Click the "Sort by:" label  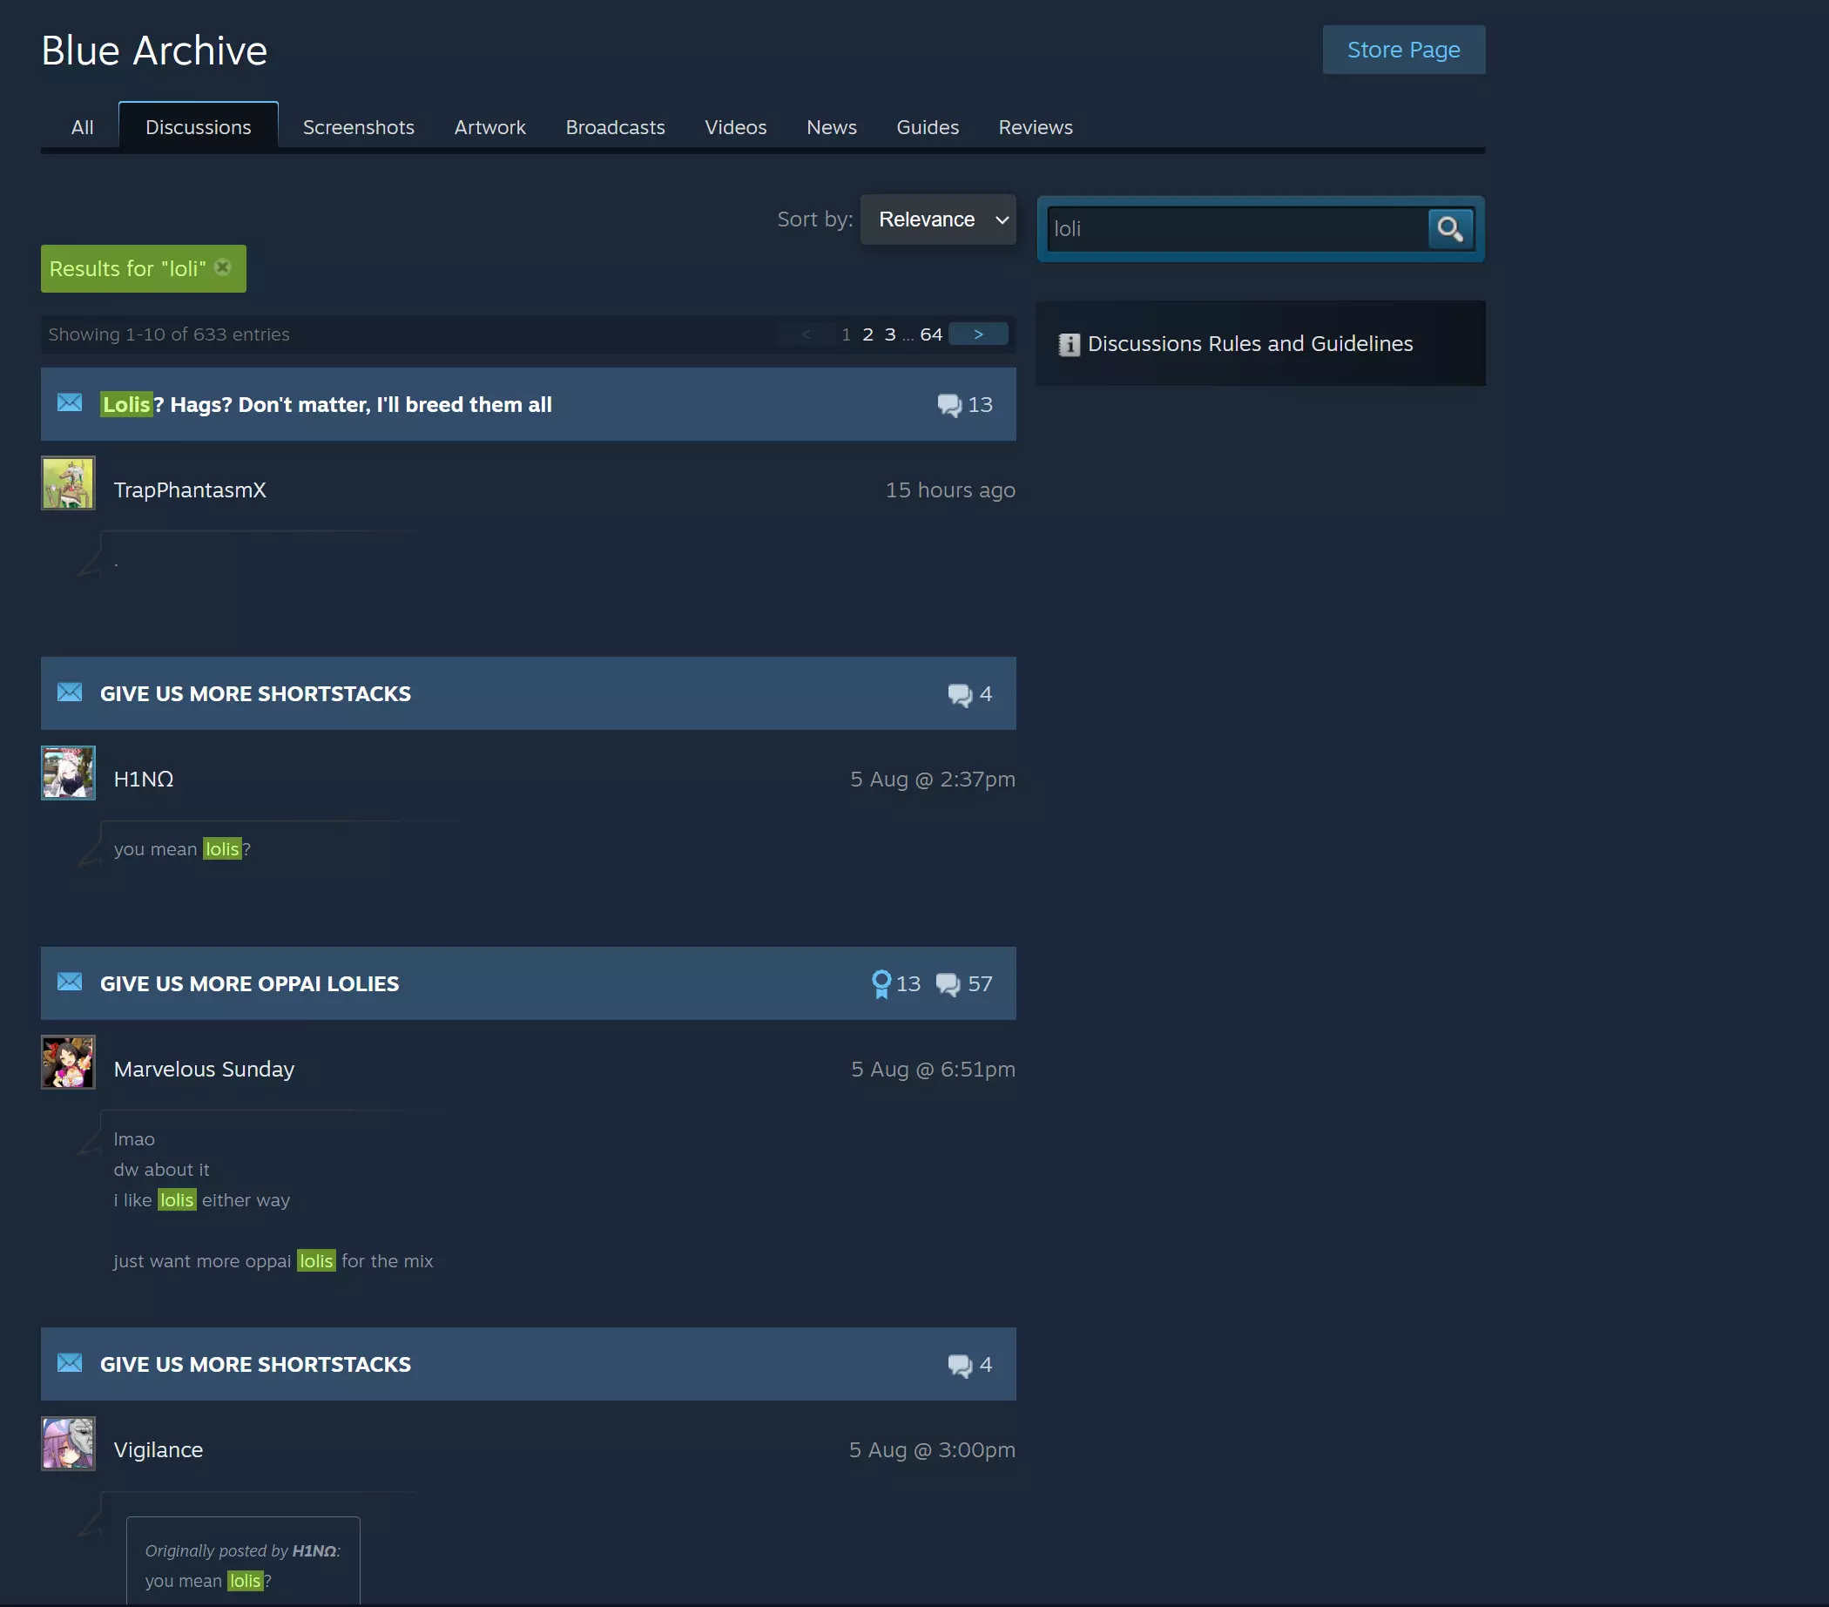click(x=814, y=219)
